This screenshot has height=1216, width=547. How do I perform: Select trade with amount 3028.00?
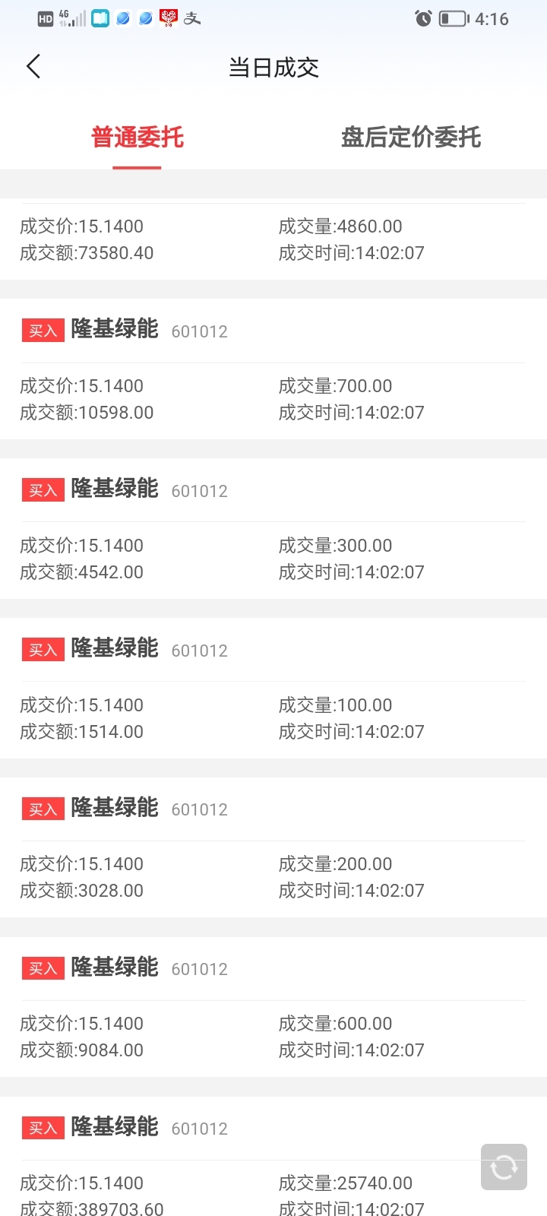pos(273,847)
